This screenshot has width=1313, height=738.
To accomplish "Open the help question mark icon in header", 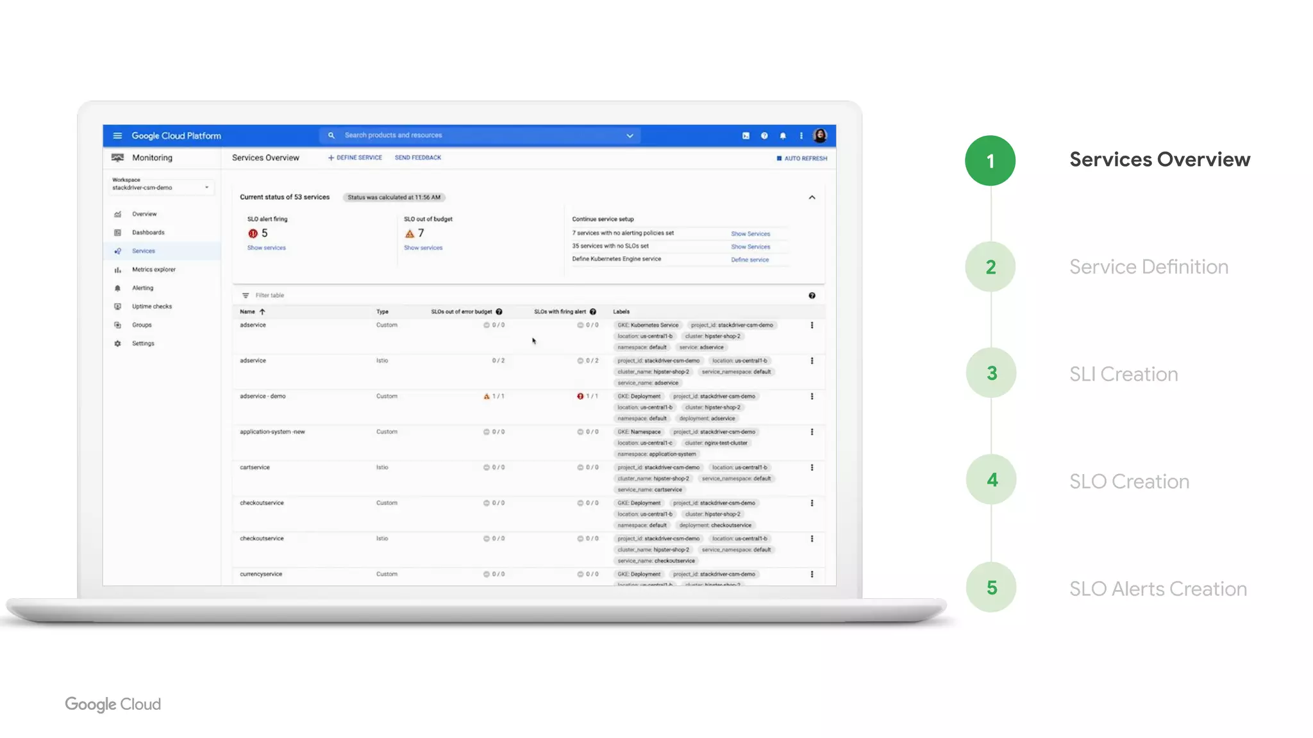I will pyautogui.click(x=764, y=136).
